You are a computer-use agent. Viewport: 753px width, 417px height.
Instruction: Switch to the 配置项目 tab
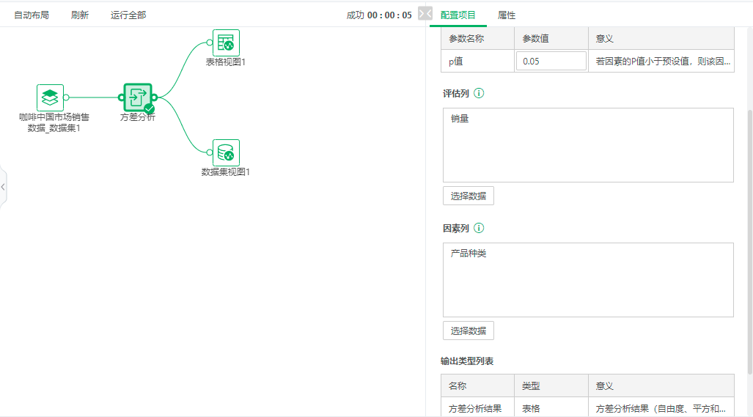pyautogui.click(x=458, y=15)
